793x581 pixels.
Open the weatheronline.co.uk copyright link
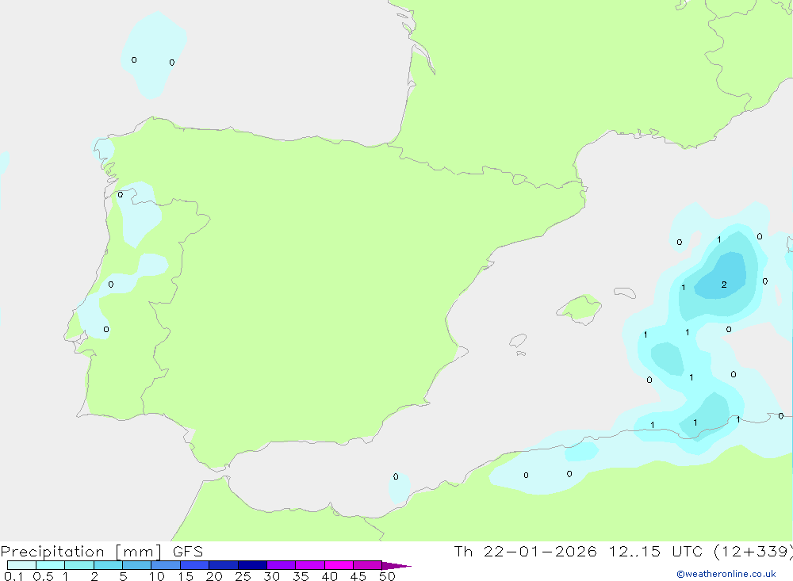tap(726, 574)
